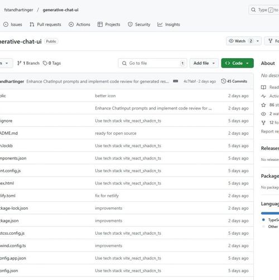Screen dimensions: 279x280
Task: Open the 45 Commits history
Action: click(234, 81)
